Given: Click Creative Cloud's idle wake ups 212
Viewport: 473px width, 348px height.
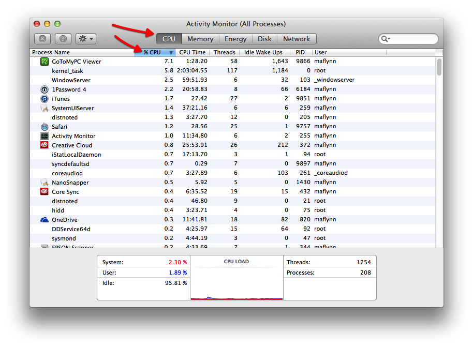Looking at the screenshot, I should pyautogui.click(x=283, y=145).
